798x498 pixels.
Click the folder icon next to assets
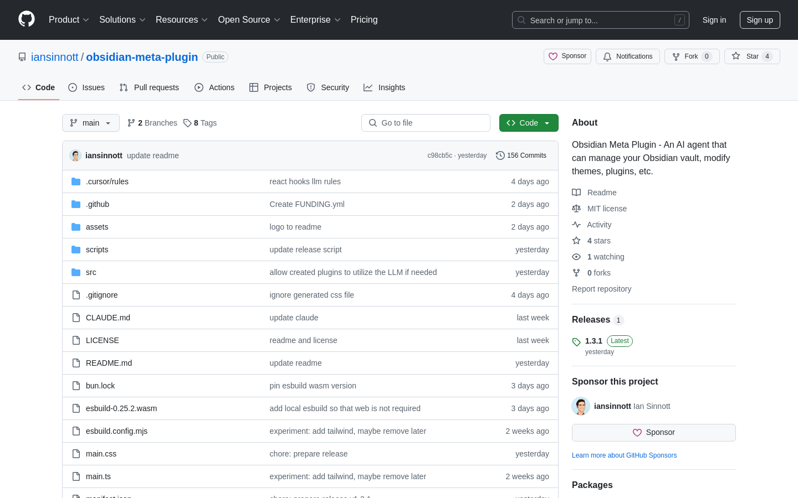point(76,227)
